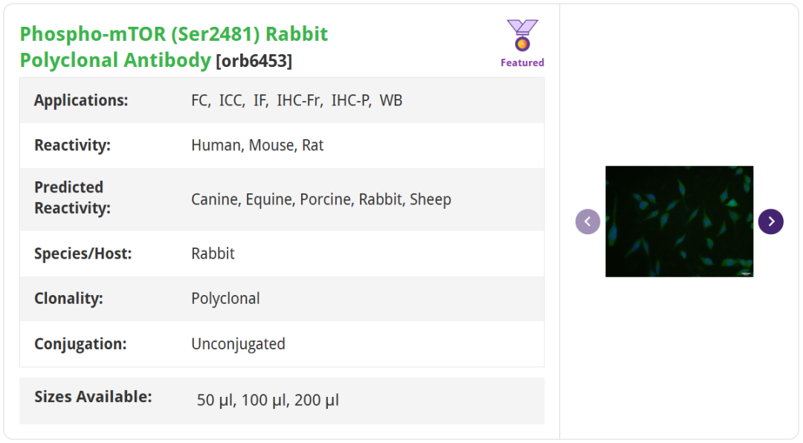Click the Polyclonal clonality value
The height and width of the screenshot is (443, 803).
pos(225,299)
